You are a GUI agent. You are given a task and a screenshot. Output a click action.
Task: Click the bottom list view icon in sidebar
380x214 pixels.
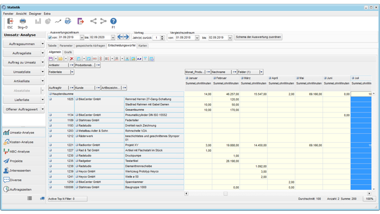(29, 198)
